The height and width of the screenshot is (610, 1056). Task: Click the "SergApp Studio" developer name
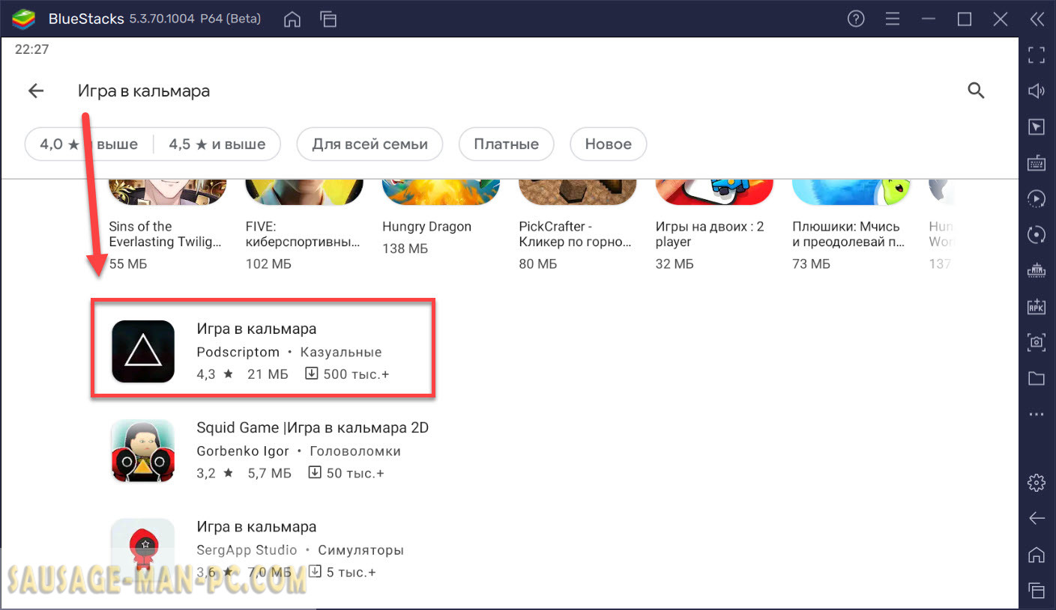coord(247,550)
